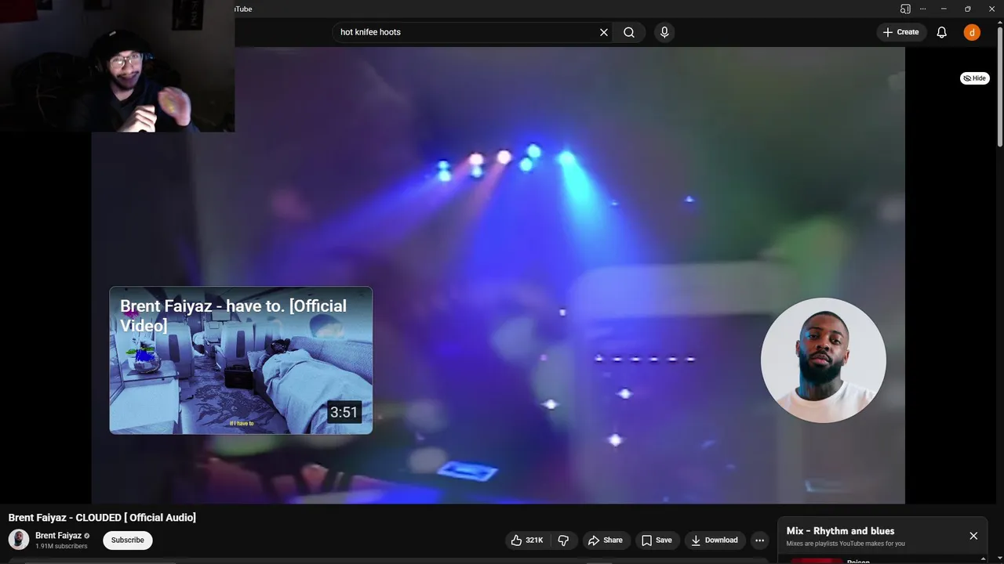Open the orange account avatar menu

pos(972,32)
